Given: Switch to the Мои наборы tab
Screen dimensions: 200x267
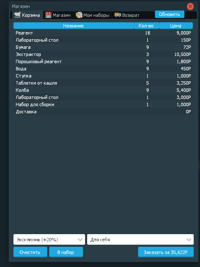Looking at the screenshot, I should [93, 15].
